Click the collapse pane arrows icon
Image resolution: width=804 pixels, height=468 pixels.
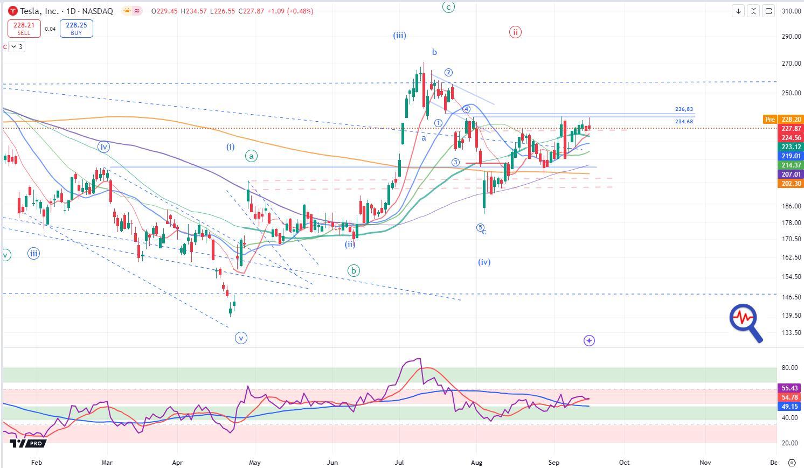[x=753, y=11]
